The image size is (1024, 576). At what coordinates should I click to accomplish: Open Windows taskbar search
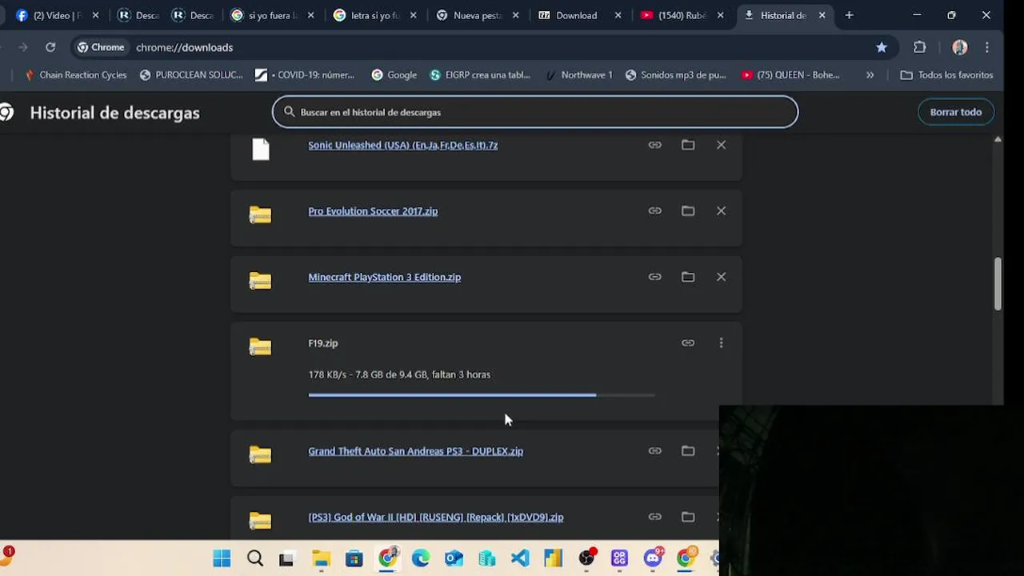(x=255, y=558)
